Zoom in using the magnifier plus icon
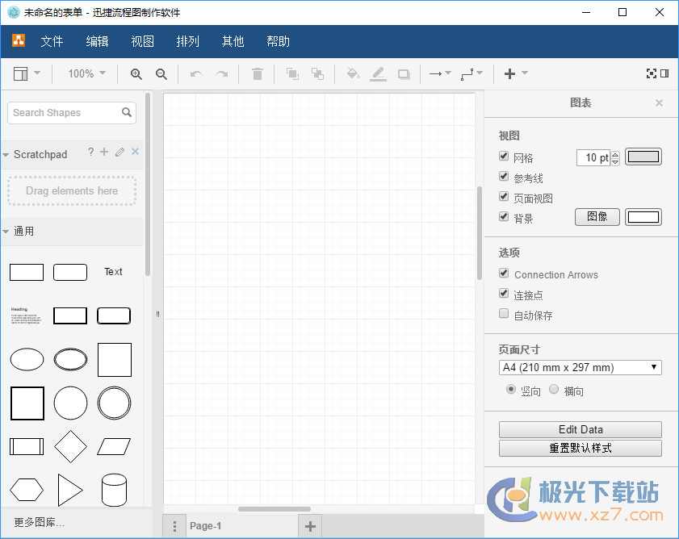 pos(136,73)
